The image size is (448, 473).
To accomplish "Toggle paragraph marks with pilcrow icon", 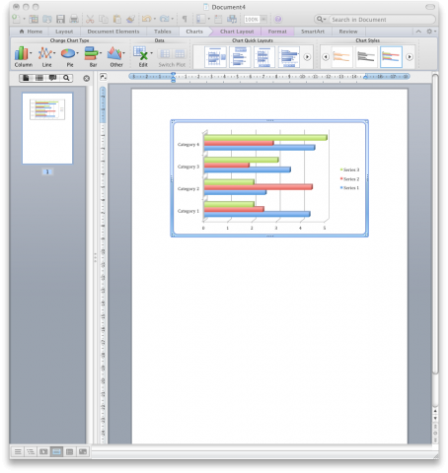I will (x=185, y=19).
